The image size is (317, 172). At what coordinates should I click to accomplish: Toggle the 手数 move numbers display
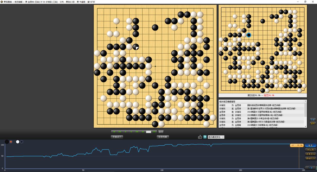pyautogui.click(x=313, y=119)
